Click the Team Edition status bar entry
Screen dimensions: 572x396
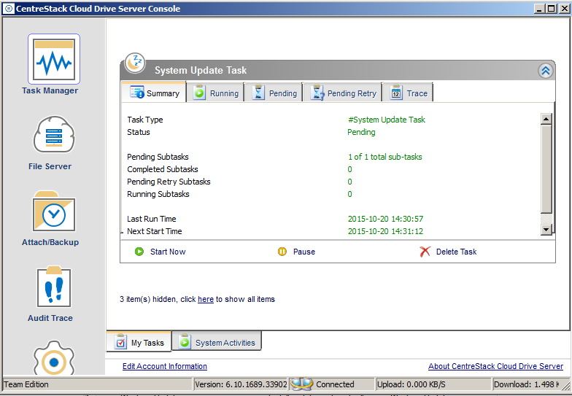pos(97,384)
